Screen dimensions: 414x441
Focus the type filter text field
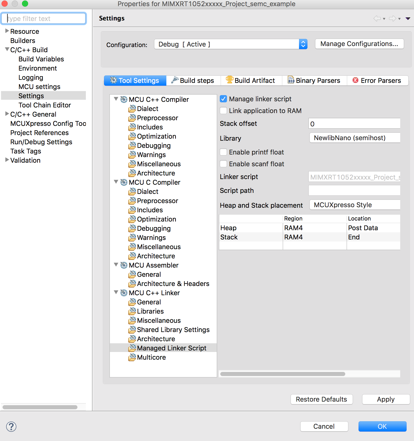44,18
